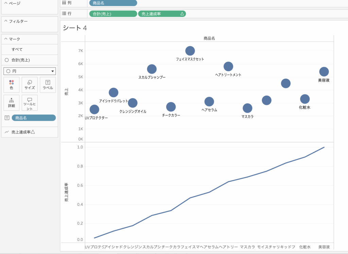Click the delta icon on 売上達成率 pill
This screenshot has width=348, height=254.
coord(182,14)
